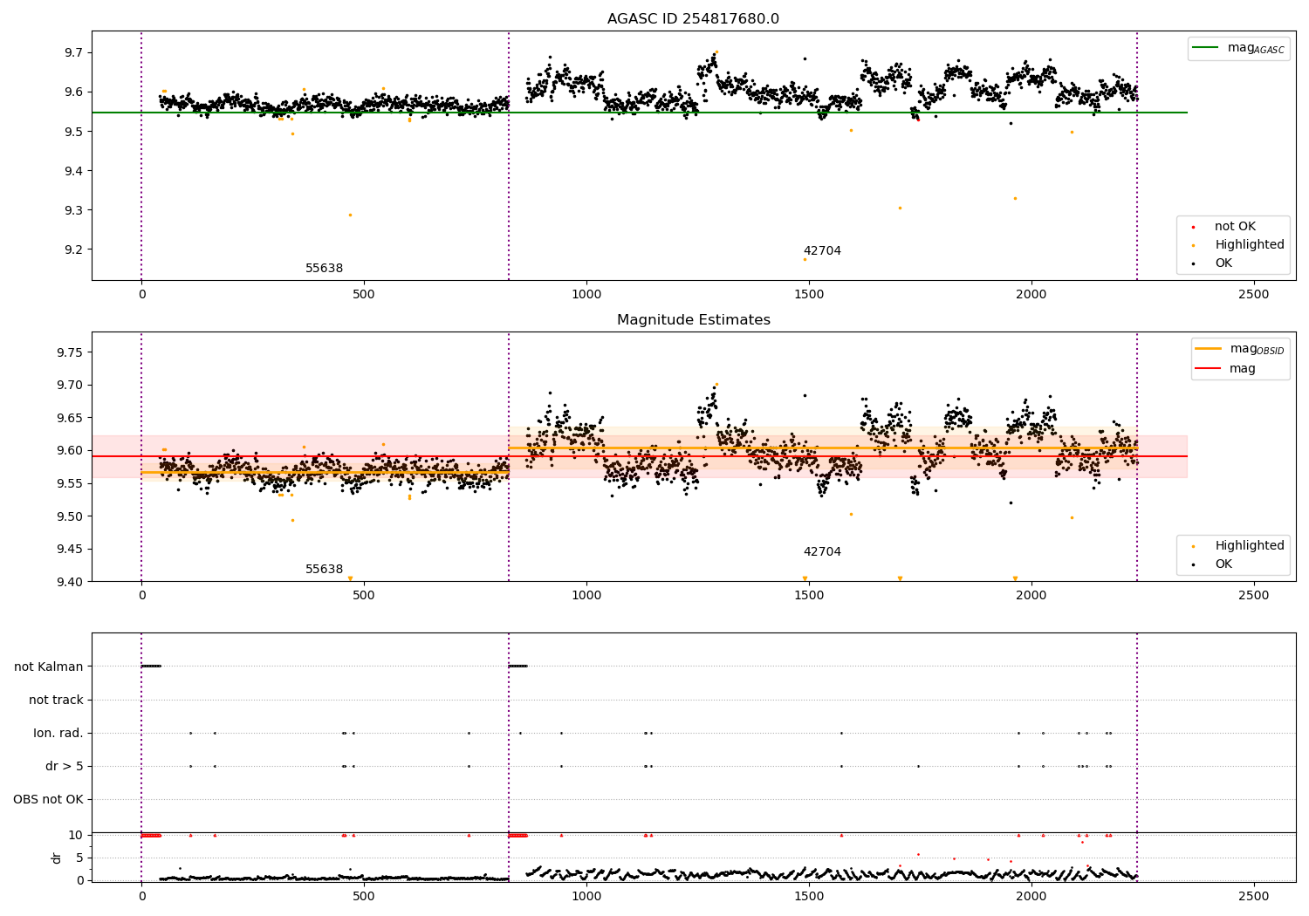Click the 9.60 y-axis tick label
Image resolution: width=1309 pixels, height=916 pixels.
(x=70, y=451)
